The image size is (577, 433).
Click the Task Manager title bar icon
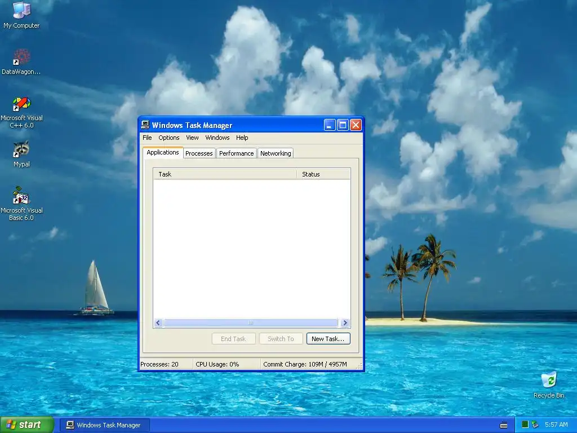click(x=145, y=125)
